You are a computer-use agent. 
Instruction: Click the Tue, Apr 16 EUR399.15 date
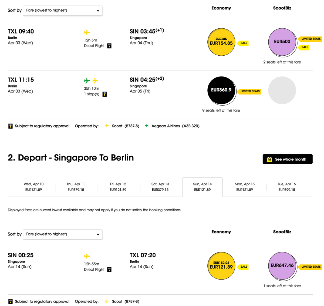[x=287, y=187]
